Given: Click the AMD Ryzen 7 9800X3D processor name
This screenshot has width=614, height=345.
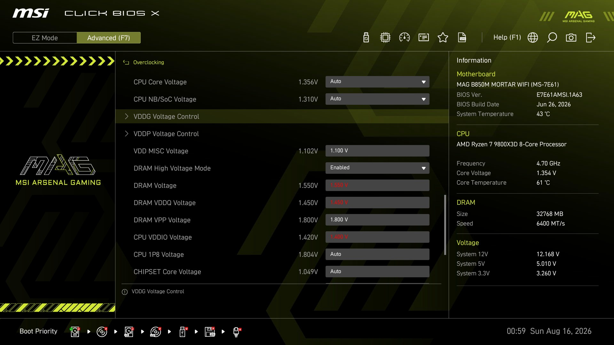Looking at the screenshot, I should (511, 144).
